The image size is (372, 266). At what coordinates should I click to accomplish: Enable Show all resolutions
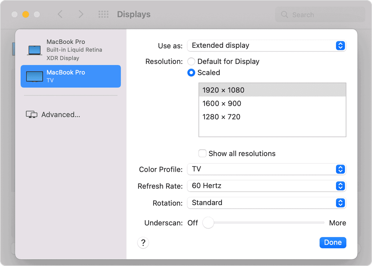(202, 153)
